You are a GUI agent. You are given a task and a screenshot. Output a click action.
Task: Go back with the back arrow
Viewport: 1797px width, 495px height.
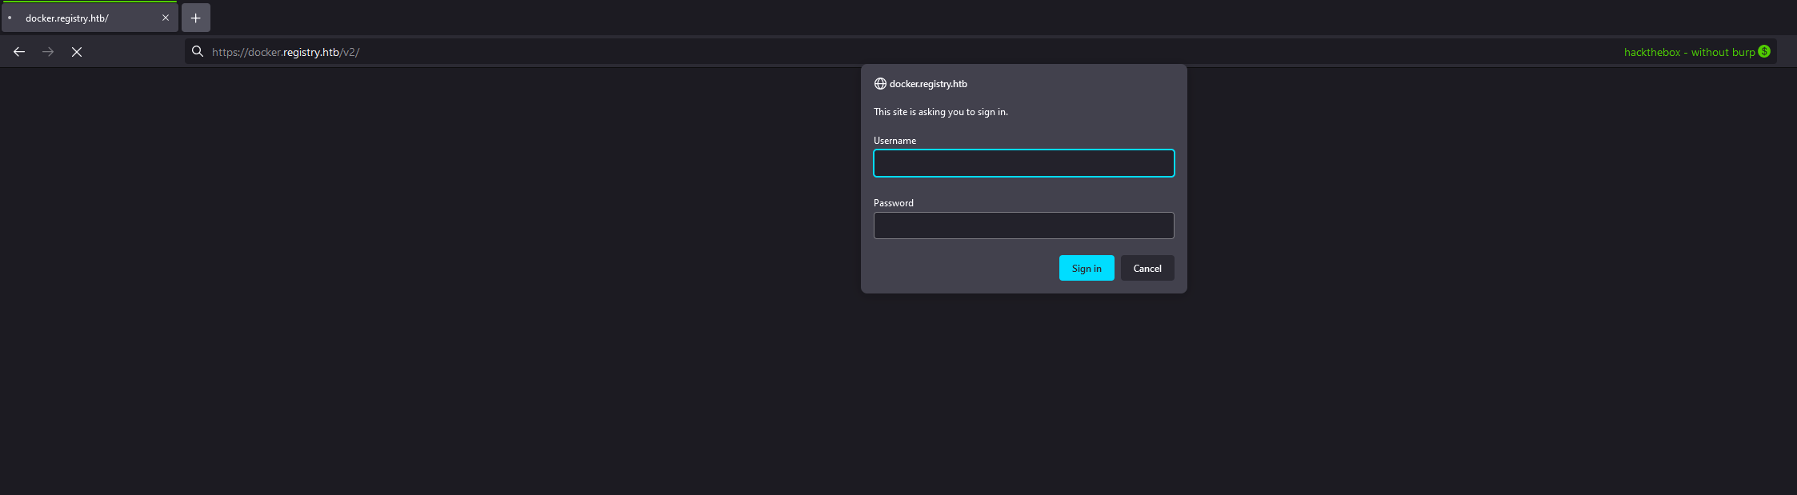point(19,52)
